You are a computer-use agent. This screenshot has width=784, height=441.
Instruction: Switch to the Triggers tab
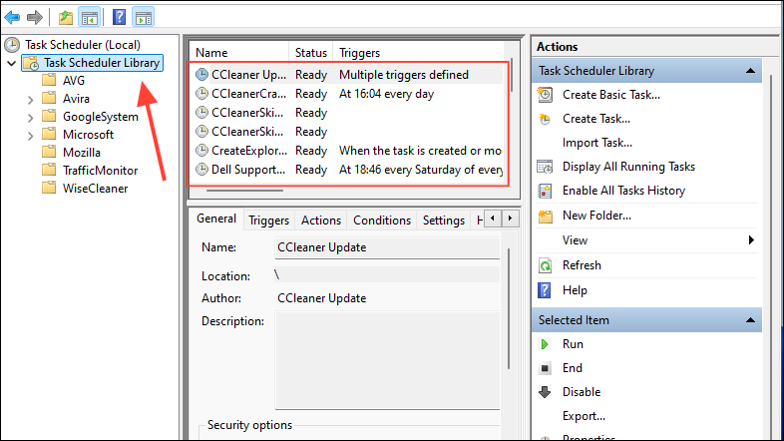pyautogui.click(x=268, y=220)
